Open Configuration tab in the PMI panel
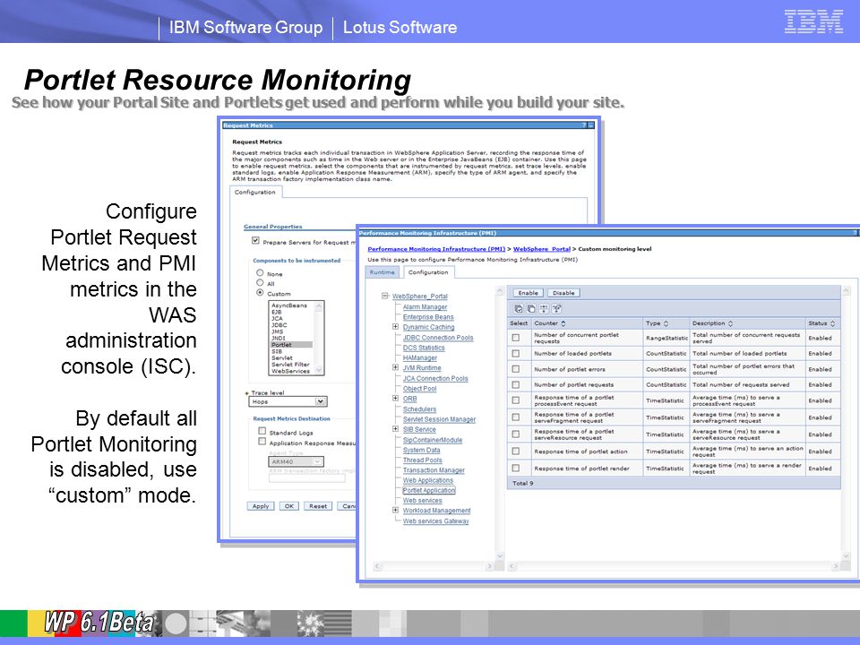Screen dimensions: 860x645 428,272
